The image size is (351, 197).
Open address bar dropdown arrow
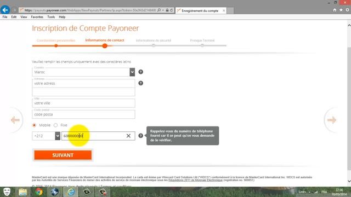(x=163, y=10)
